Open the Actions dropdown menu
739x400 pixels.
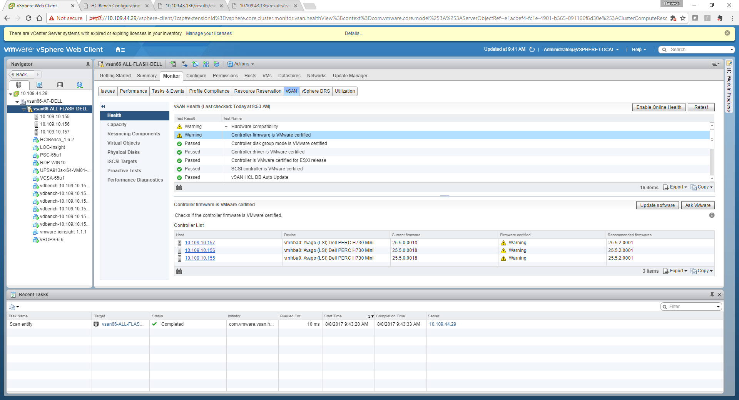[x=241, y=64]
